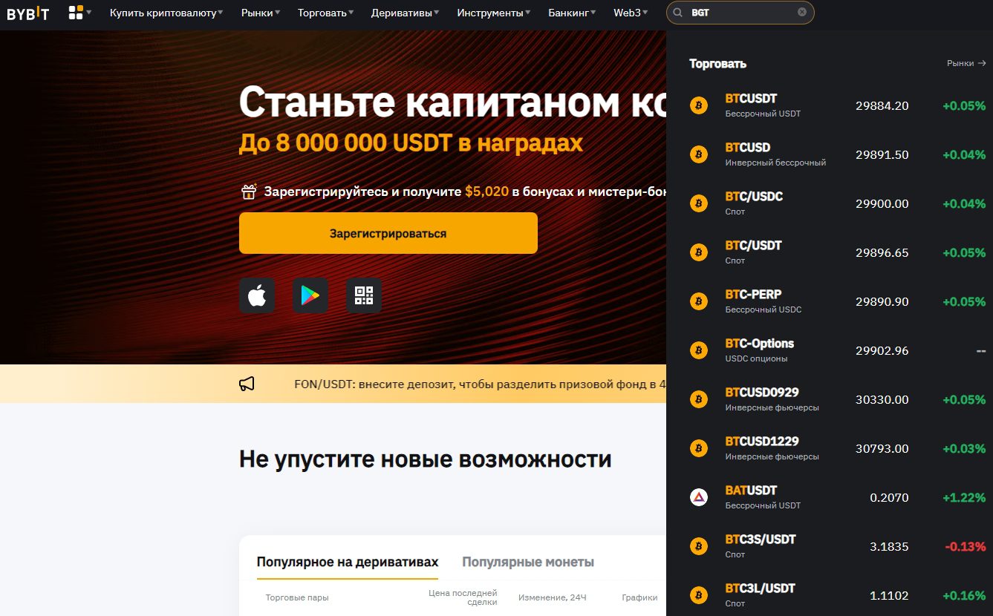This screenshot has width=993, height=616.
Task: Choose the BTC3S/USDT spot result
Action: (x=830, y=546)
